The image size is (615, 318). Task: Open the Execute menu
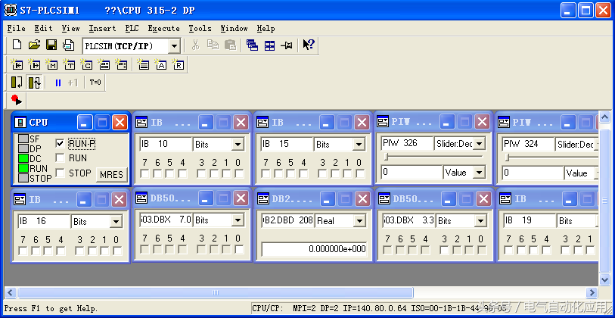(163, 28)
